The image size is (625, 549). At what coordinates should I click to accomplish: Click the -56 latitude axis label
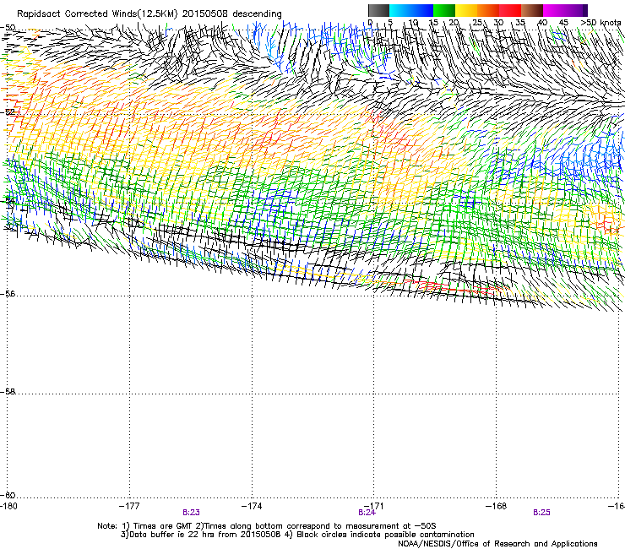click(8, 294)
